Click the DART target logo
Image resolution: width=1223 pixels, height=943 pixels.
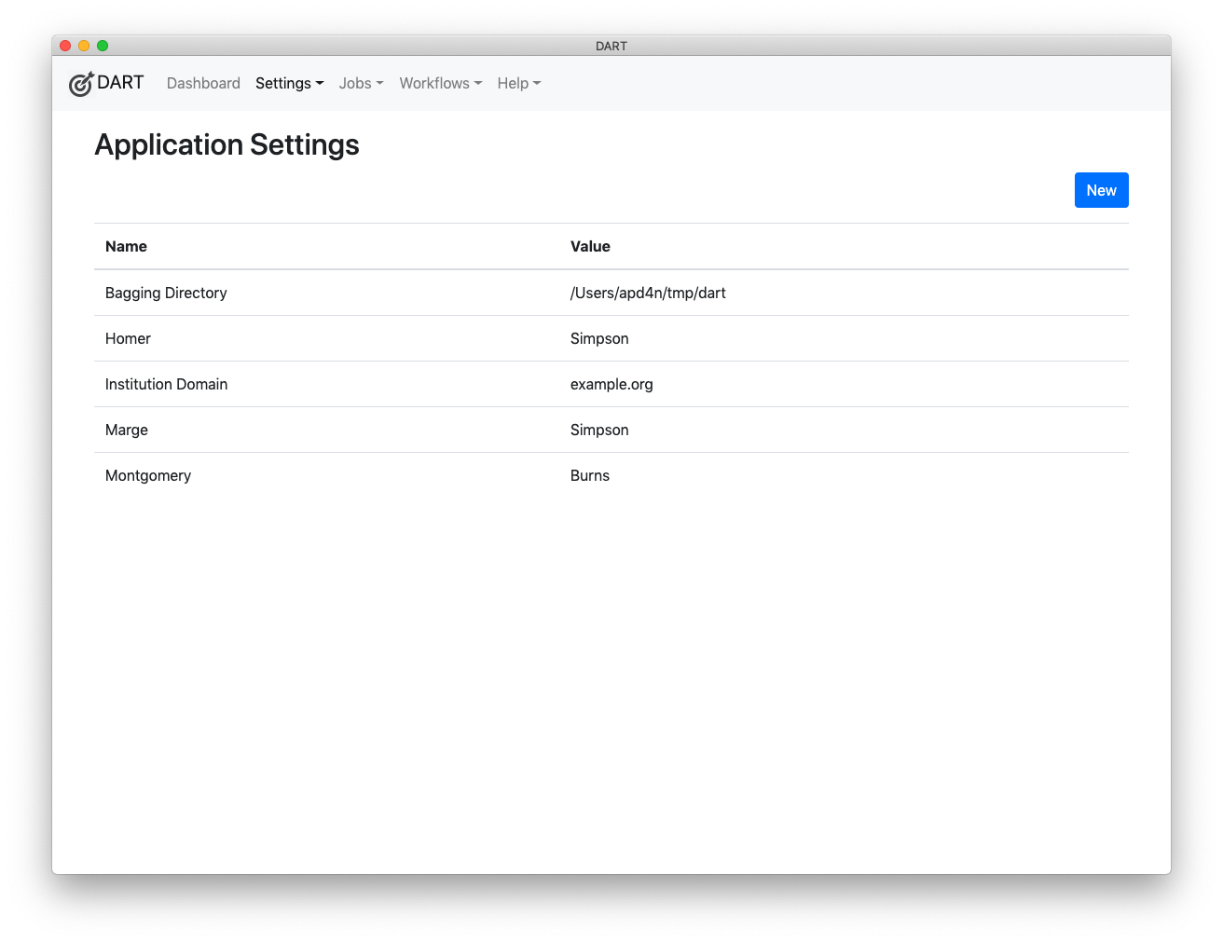81,83
